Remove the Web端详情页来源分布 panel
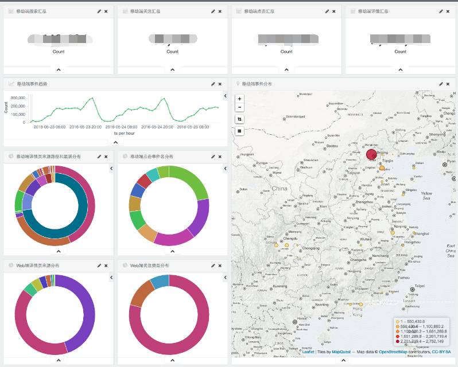Image resolution: width=458 pixels, height=367 pixels. (106, 266)
